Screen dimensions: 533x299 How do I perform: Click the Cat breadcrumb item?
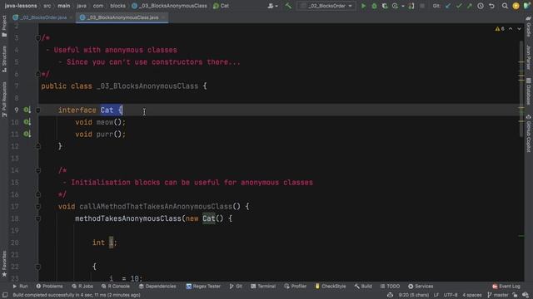222,6
